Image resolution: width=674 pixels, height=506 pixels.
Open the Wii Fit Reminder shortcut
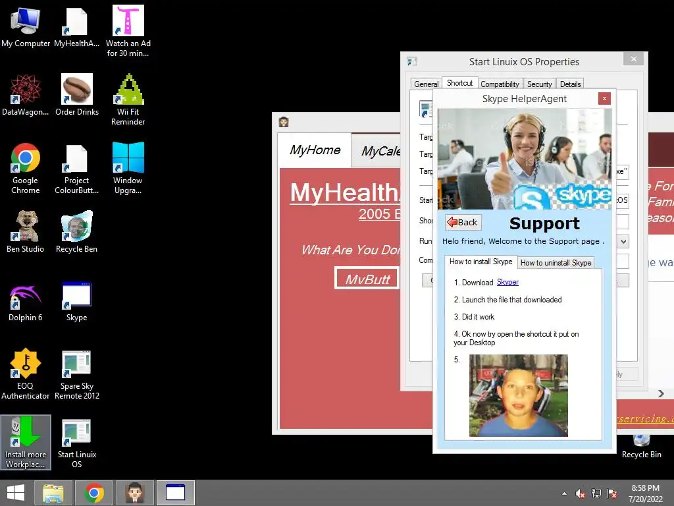[128, 99]
